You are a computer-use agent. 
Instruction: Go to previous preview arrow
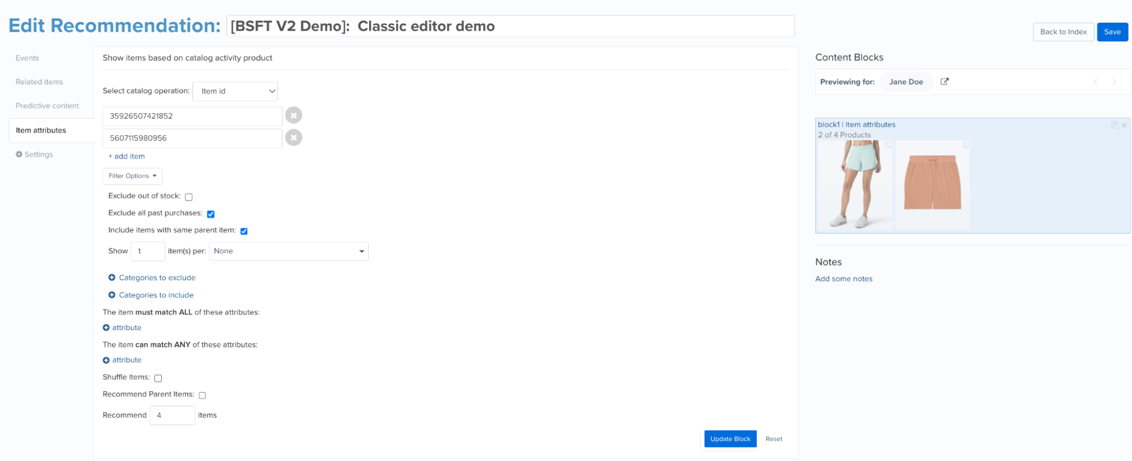(x=1095, y=82)
